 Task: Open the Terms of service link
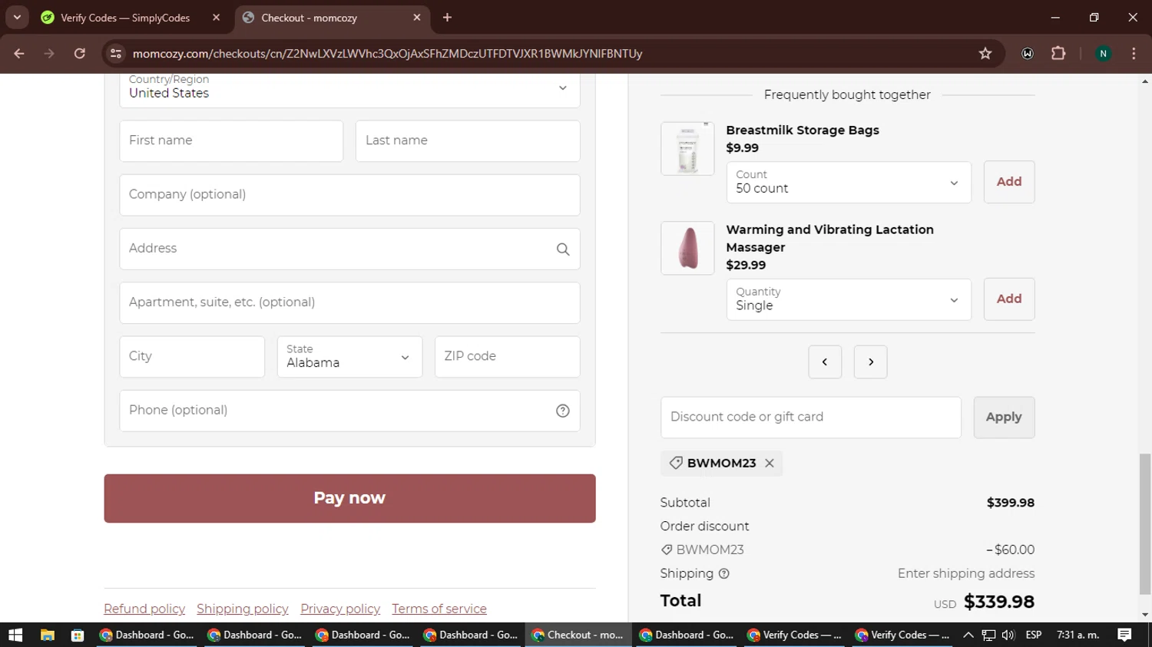click(439, 609)
